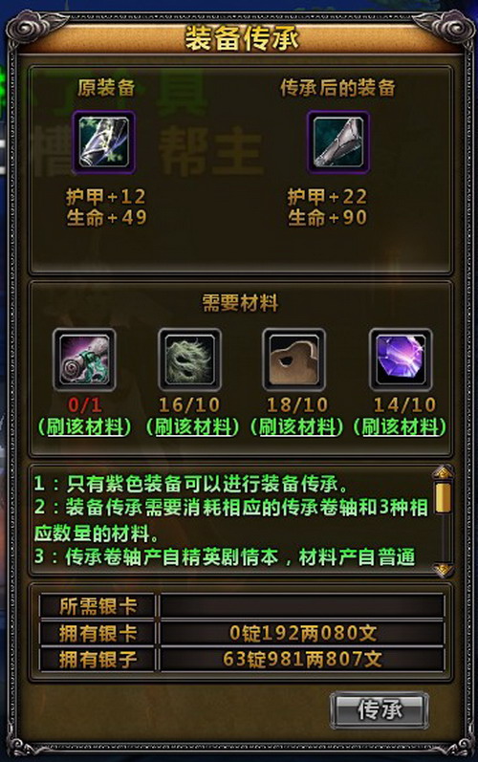Click the 0/1 scroll count text

[84, 404]
